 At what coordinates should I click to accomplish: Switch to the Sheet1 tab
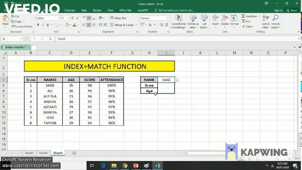(29, 153)
